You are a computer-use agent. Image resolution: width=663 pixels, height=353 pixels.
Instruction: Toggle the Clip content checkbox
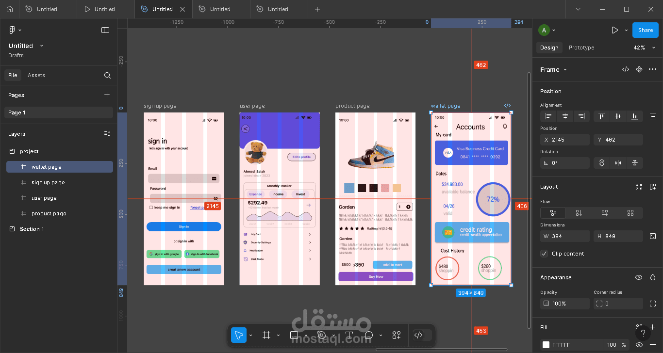(x=544, y=254)
